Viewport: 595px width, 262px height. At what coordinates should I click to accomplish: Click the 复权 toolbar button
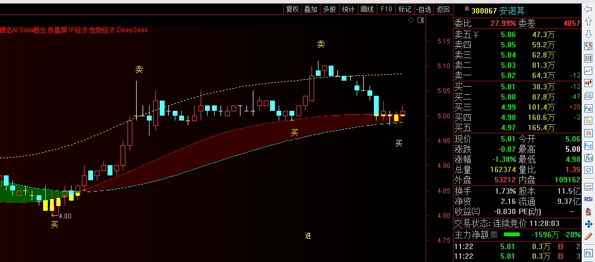pos(292,10)
